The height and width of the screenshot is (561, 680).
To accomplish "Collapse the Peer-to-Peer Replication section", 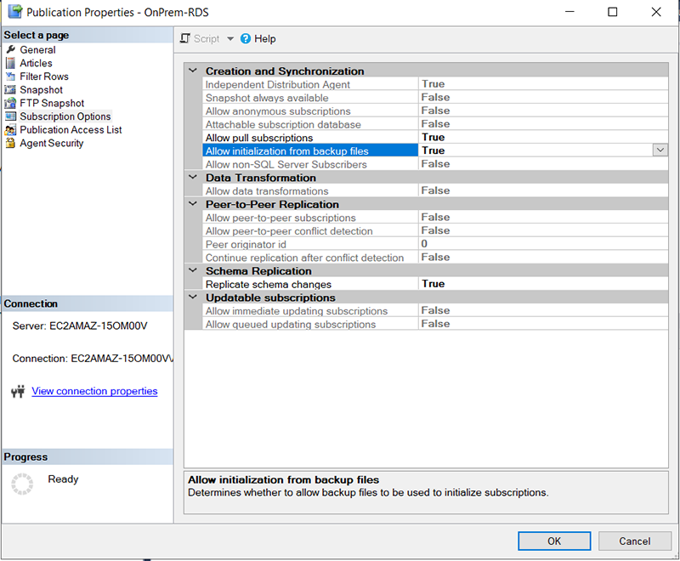I will 193,204.
